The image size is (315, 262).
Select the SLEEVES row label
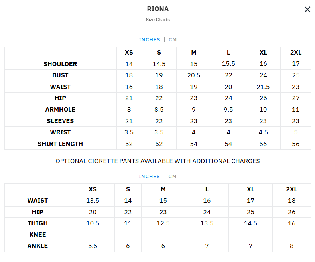(60, 121)
